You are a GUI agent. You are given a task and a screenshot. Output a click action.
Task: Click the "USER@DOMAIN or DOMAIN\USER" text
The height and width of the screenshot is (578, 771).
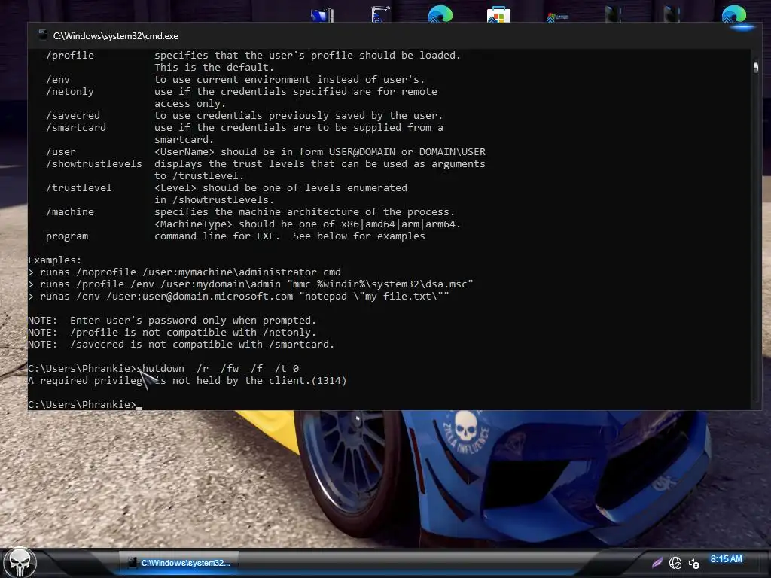tap(407, 151)
